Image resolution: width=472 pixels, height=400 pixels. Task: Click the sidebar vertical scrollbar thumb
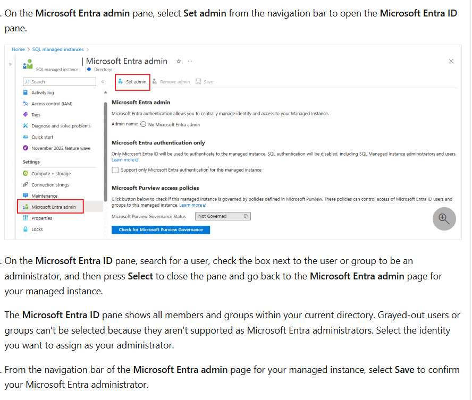105,152
